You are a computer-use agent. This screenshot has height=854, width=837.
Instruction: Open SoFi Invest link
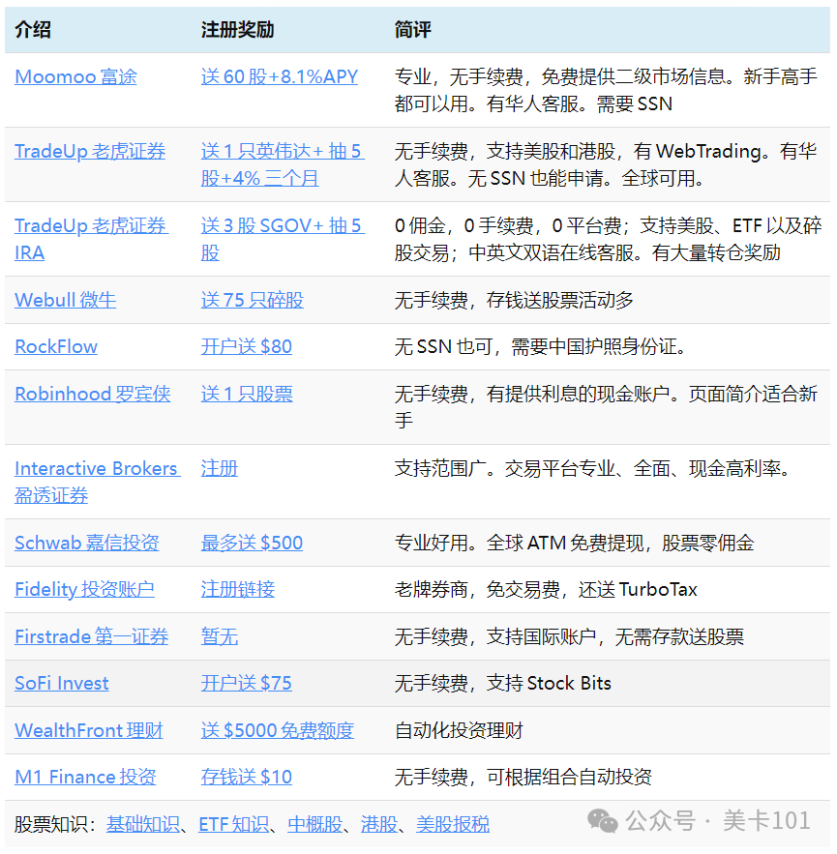click(62, 684)
